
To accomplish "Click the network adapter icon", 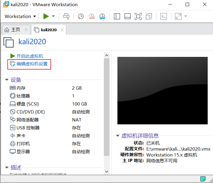I will click(x=13, y=120).
